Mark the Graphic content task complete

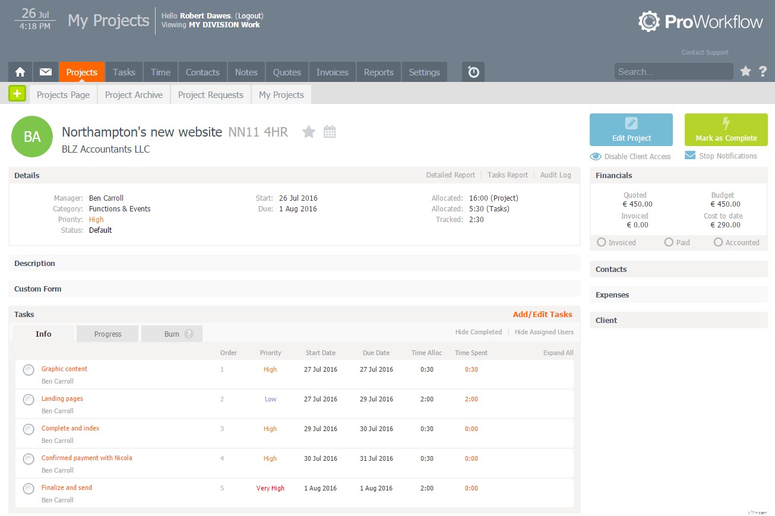point(28,369)
